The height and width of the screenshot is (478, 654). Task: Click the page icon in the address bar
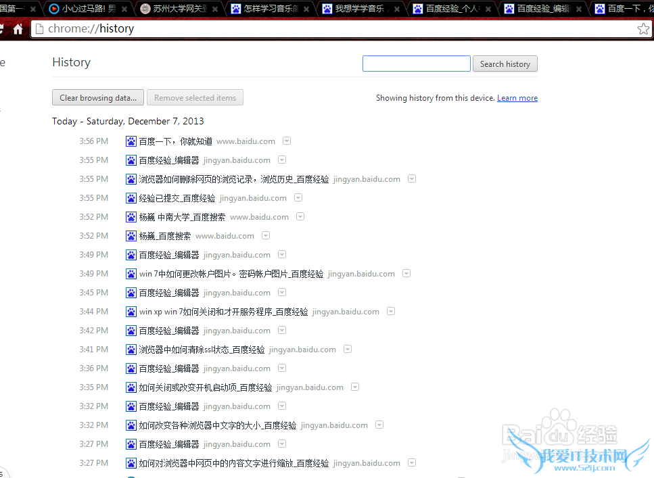pyautogui.click(x=39, y=29)
